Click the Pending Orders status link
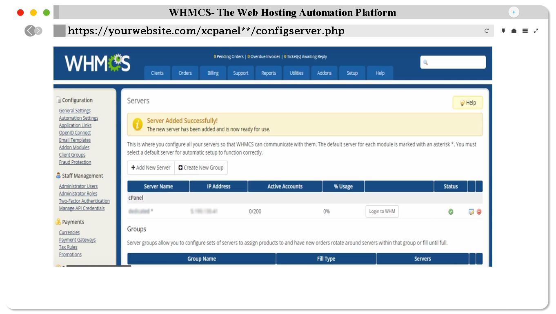 pos(229,57)
